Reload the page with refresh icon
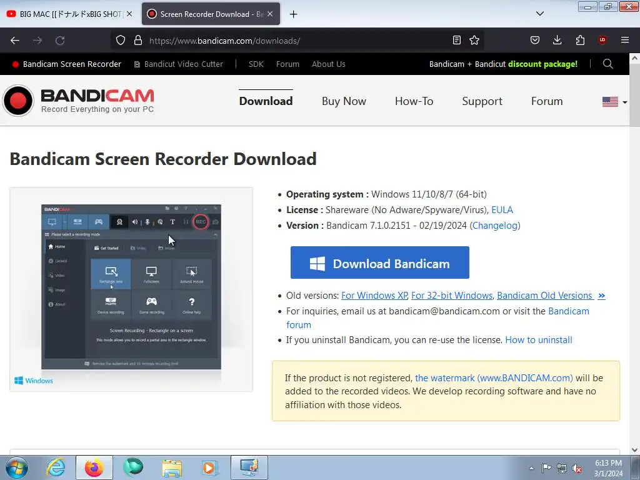Image resolution: width=640 pixels, height=480 pixels. click(x=60, y=41)
